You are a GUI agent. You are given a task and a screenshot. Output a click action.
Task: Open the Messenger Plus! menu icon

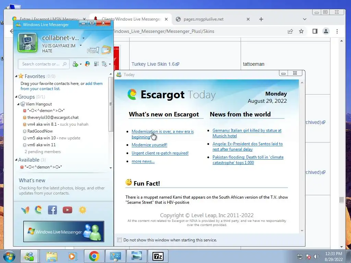pos(93,50)
